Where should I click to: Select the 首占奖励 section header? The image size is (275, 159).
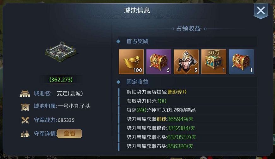(137, 41)
